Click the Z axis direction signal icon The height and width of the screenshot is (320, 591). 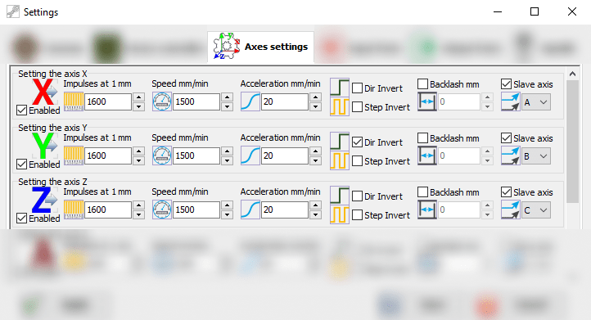[x=340, y=196]
